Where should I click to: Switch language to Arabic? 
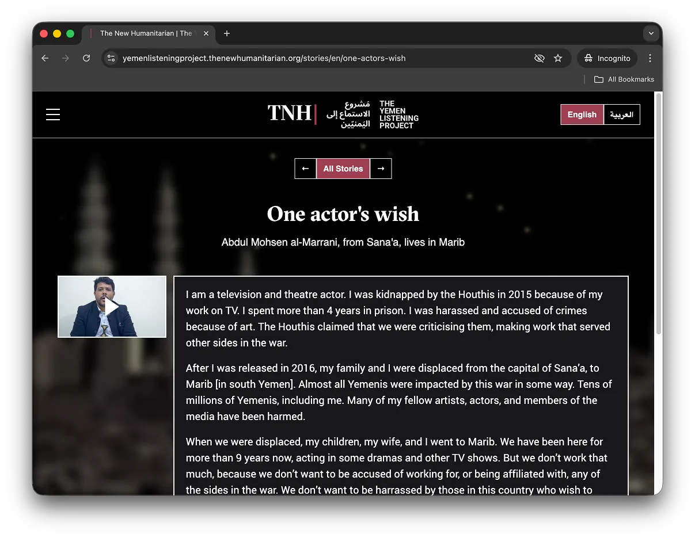[x=622, y=115]
